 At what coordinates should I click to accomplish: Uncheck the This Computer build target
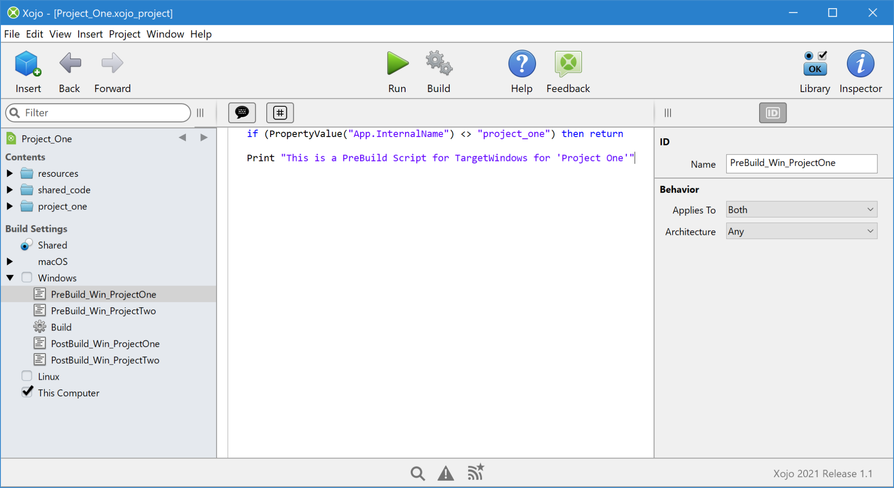27,392
